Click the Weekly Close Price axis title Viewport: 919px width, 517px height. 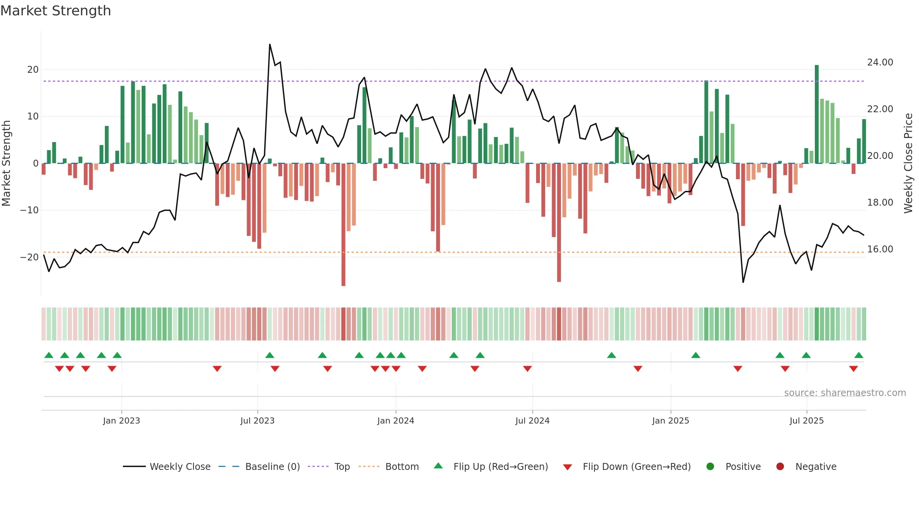[x=908, y=163]
